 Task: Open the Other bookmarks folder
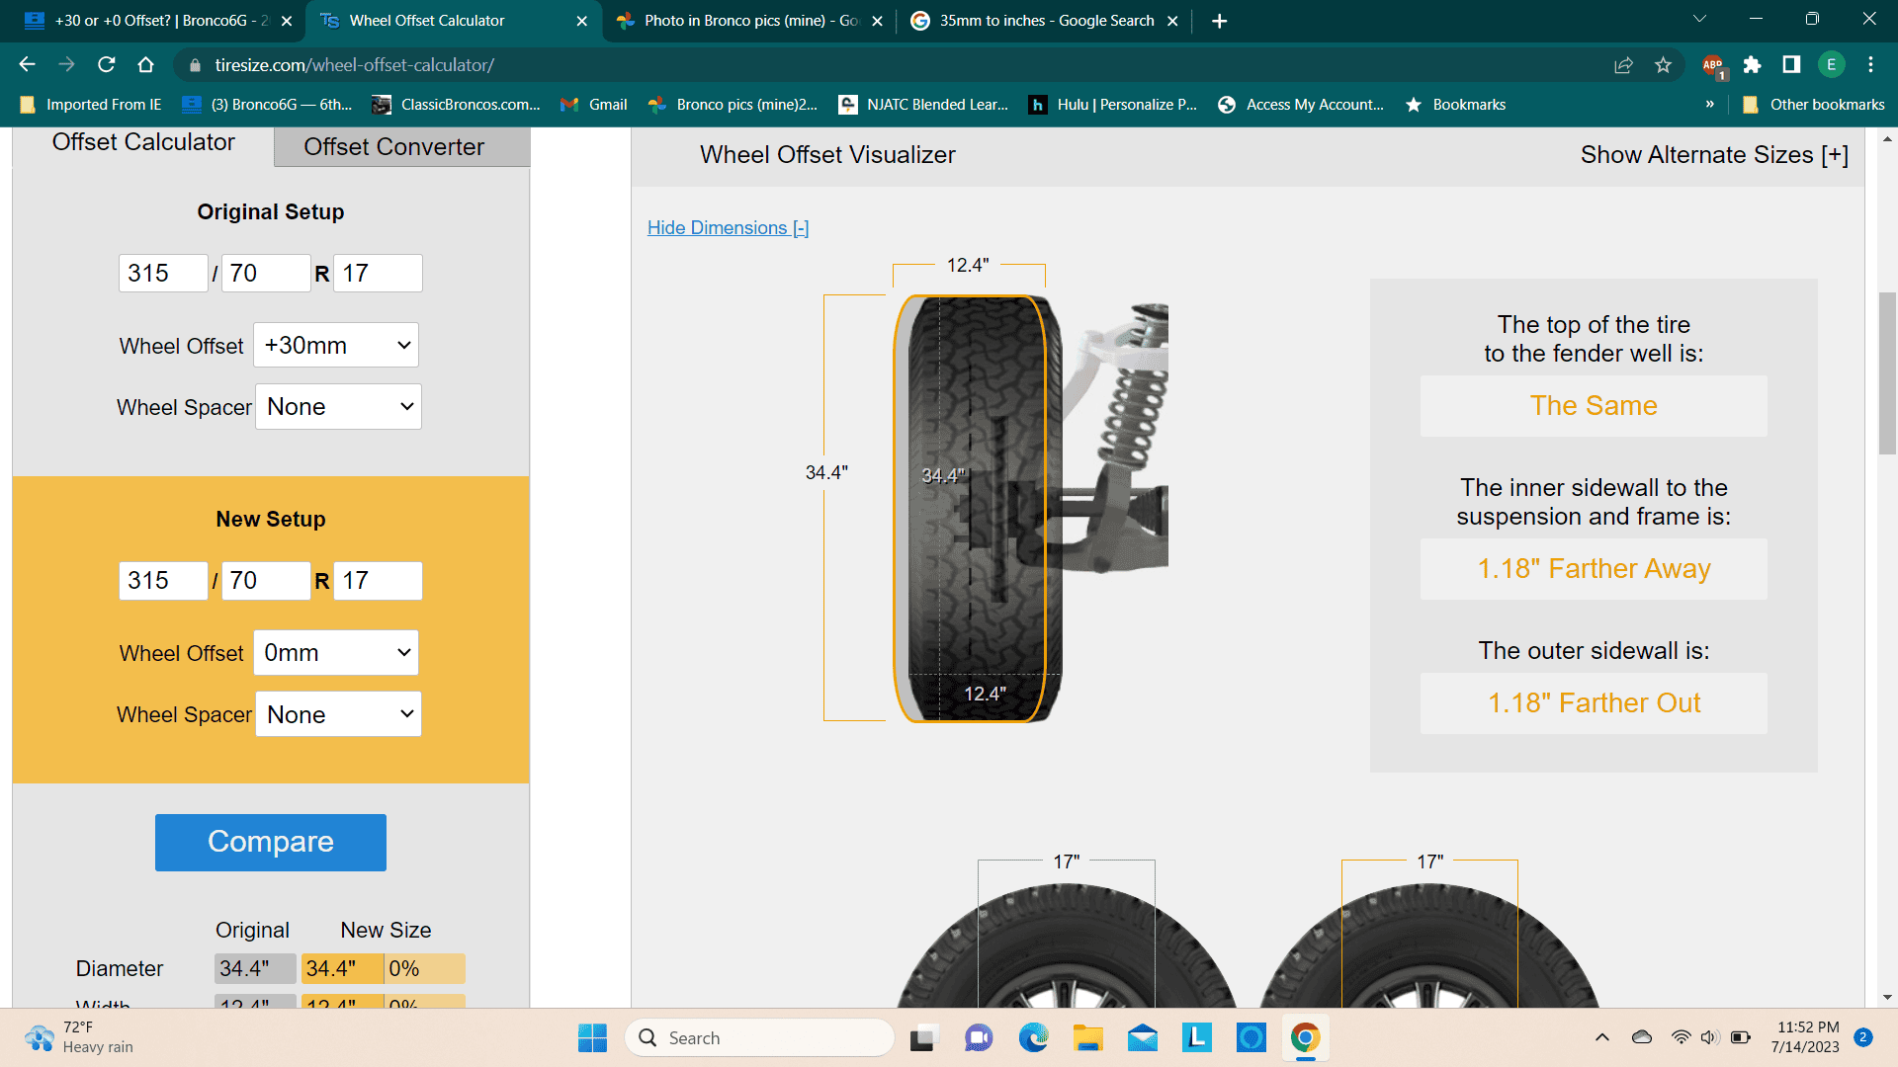coord(1813,105)
